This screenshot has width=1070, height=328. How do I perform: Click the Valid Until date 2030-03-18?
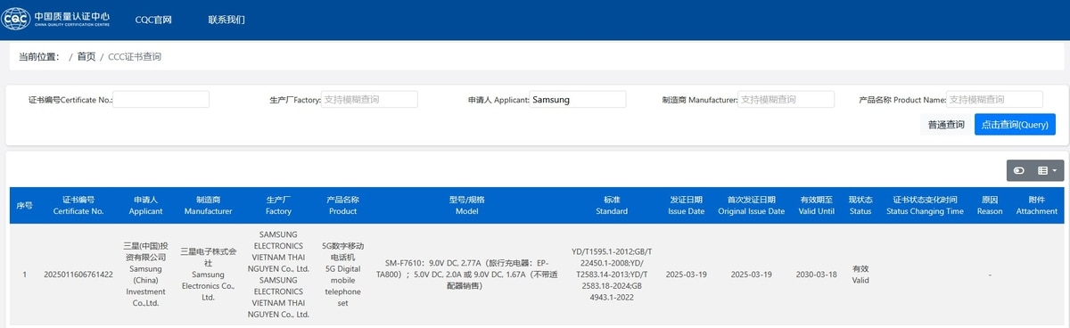pyautogui.click(x=817, y=274)
